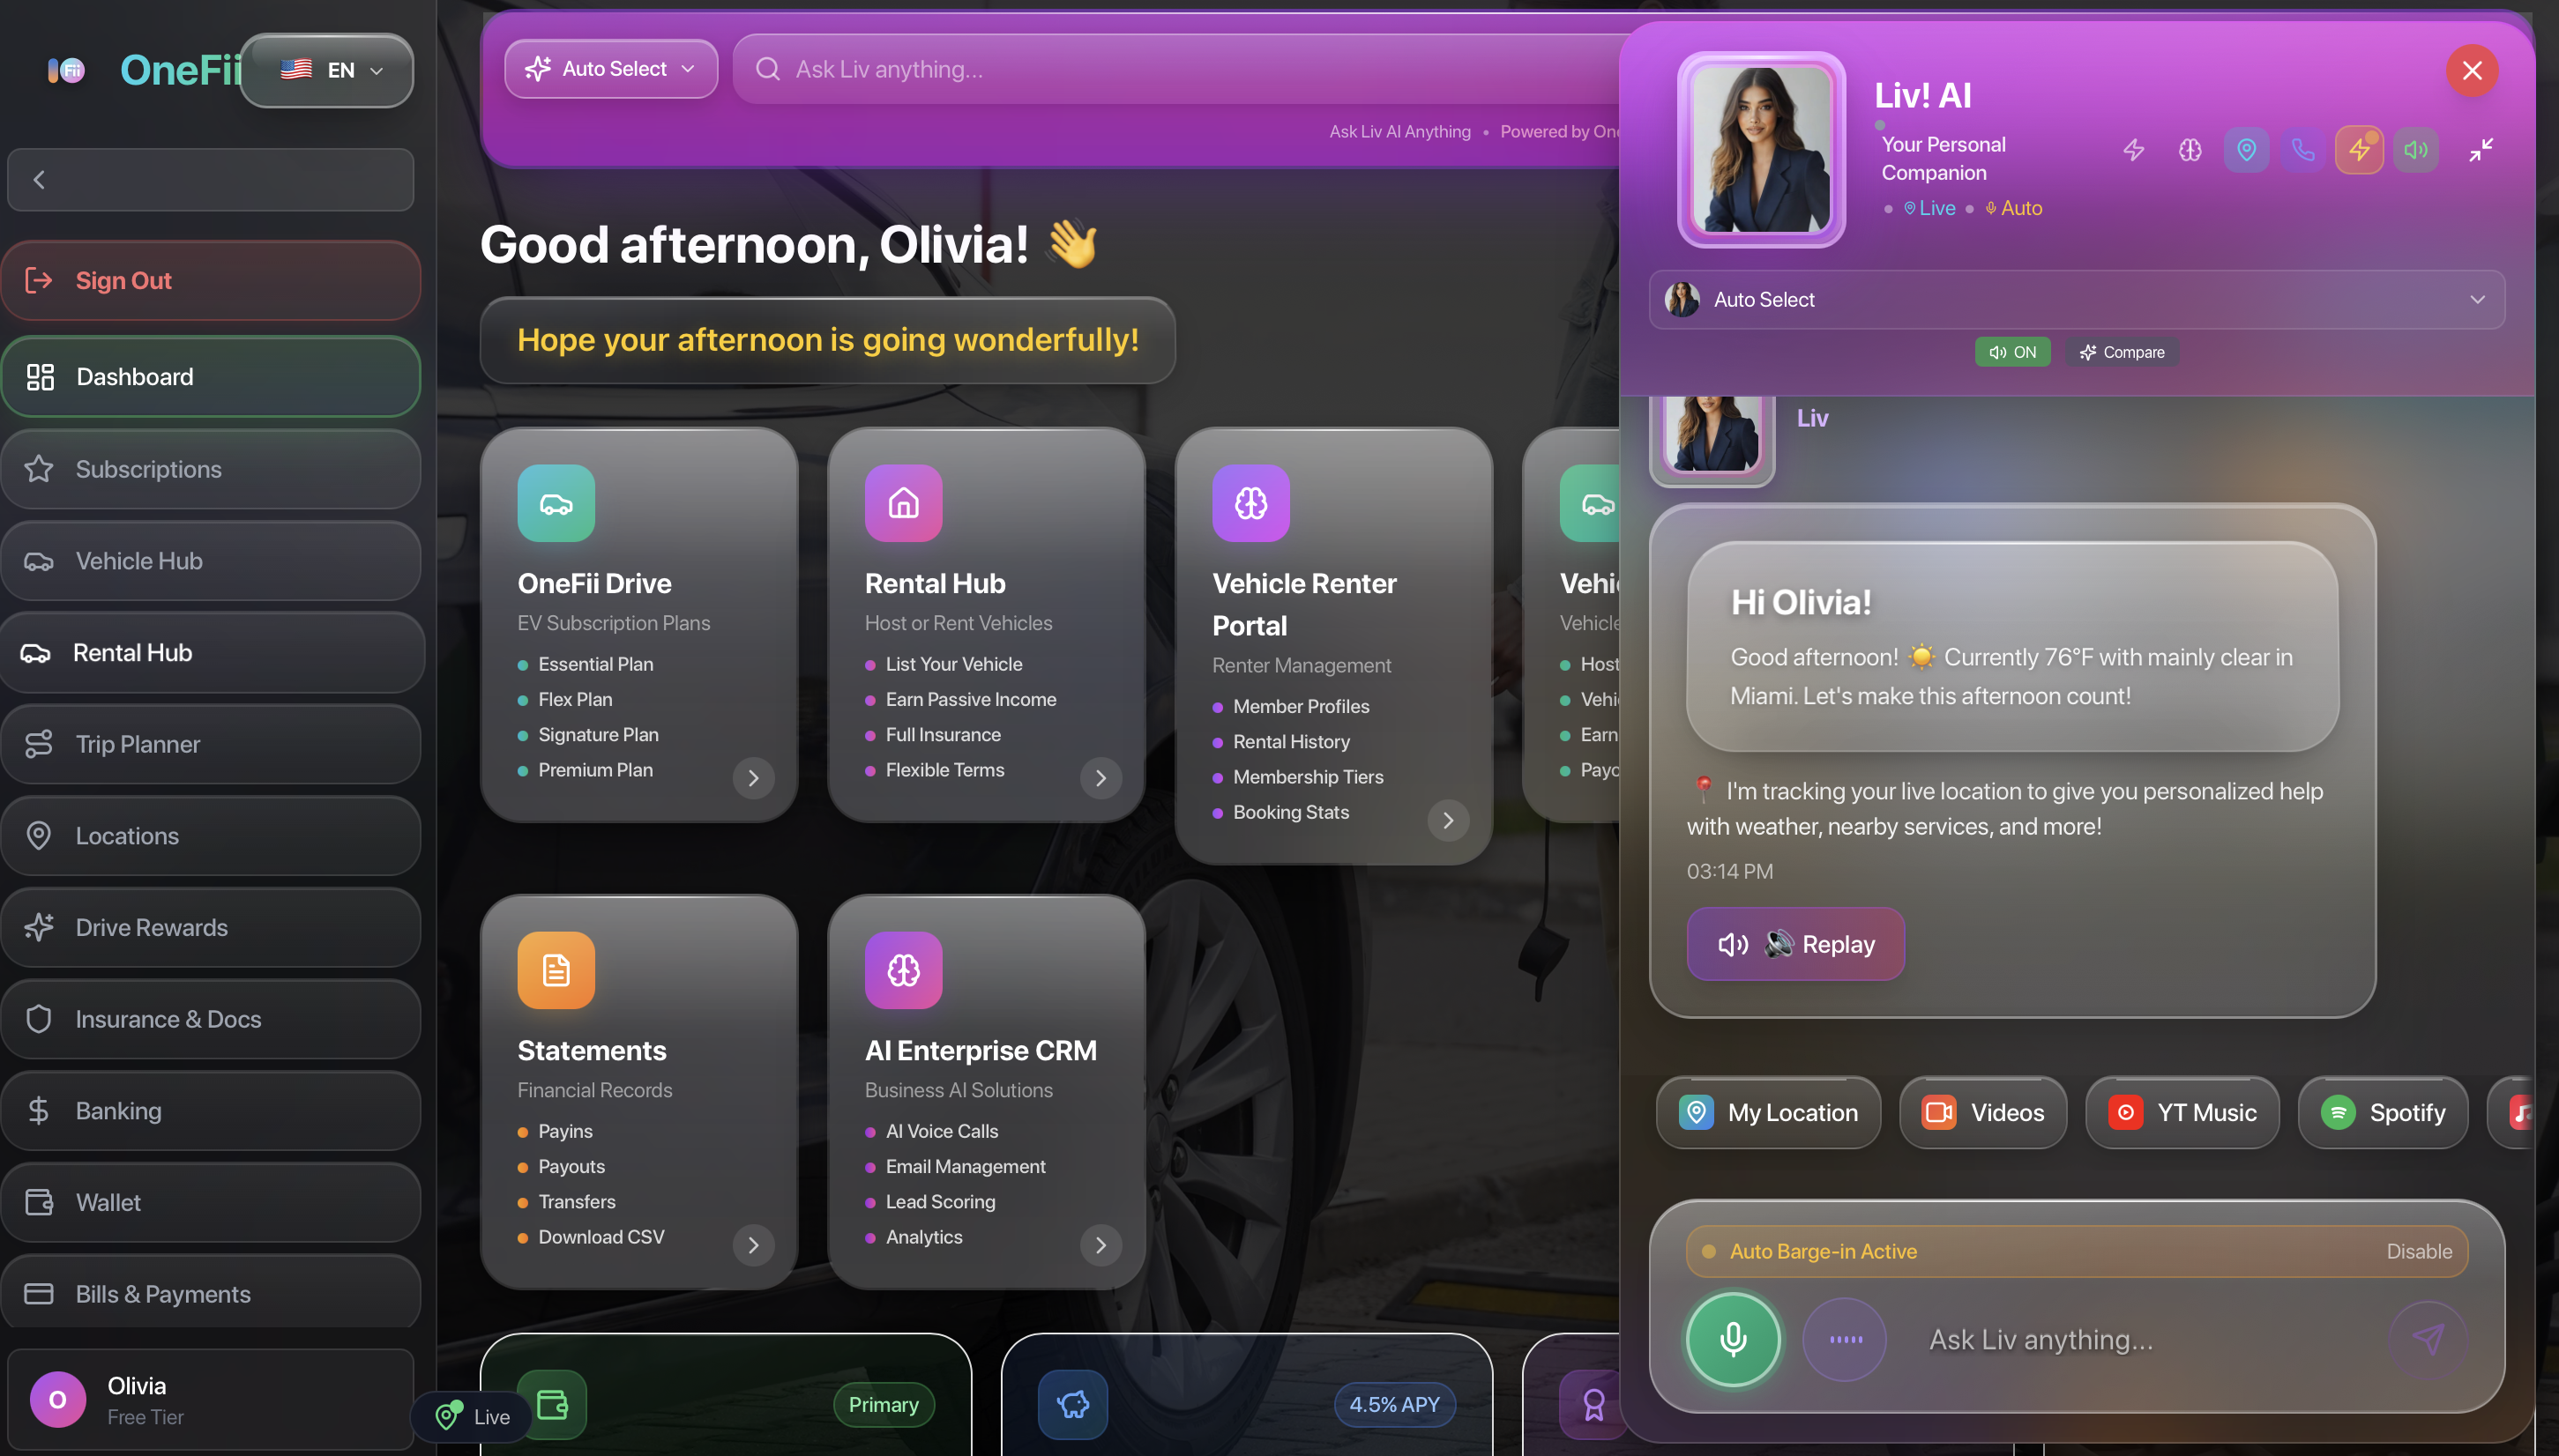Open the EN language dropdown
The height and width of the screenshot is (1456, 2559).
coord(329,70)
